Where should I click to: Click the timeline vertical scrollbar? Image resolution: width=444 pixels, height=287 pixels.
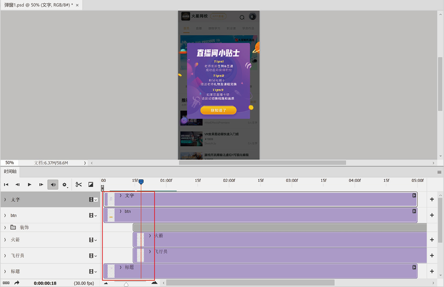pyautogui.click(x=440, y=220)
